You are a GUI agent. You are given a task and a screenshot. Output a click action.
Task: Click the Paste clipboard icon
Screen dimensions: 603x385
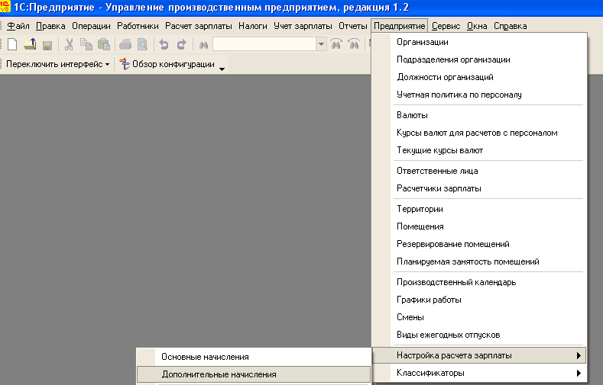click(x=103, y=44)
